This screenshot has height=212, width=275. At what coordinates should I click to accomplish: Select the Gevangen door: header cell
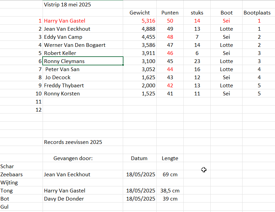[x=83, y=158]
